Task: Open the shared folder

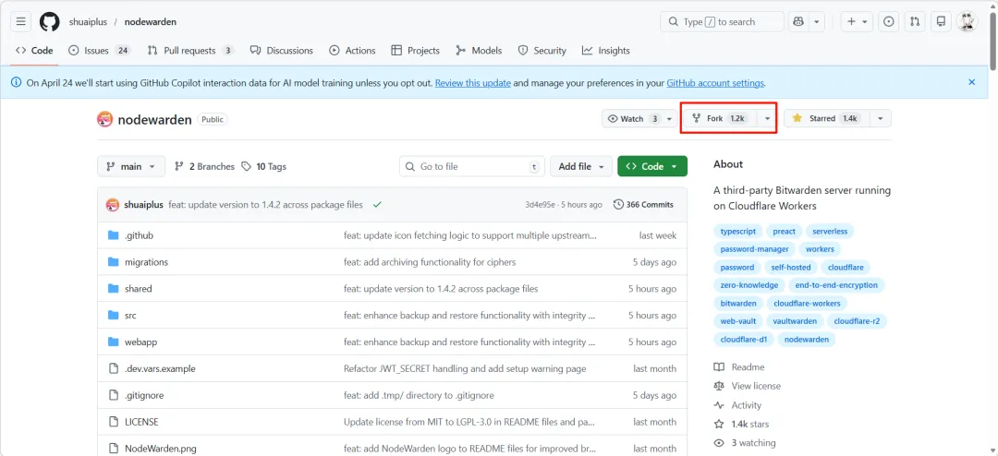Action: tap(138, 289)
